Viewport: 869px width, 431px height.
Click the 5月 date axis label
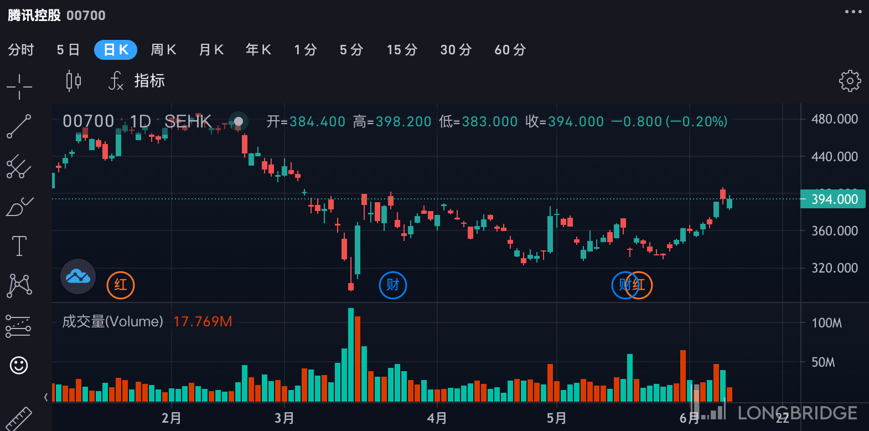(557, 418)
